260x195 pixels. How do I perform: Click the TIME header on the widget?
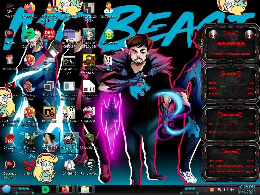[x=231, y=34]
